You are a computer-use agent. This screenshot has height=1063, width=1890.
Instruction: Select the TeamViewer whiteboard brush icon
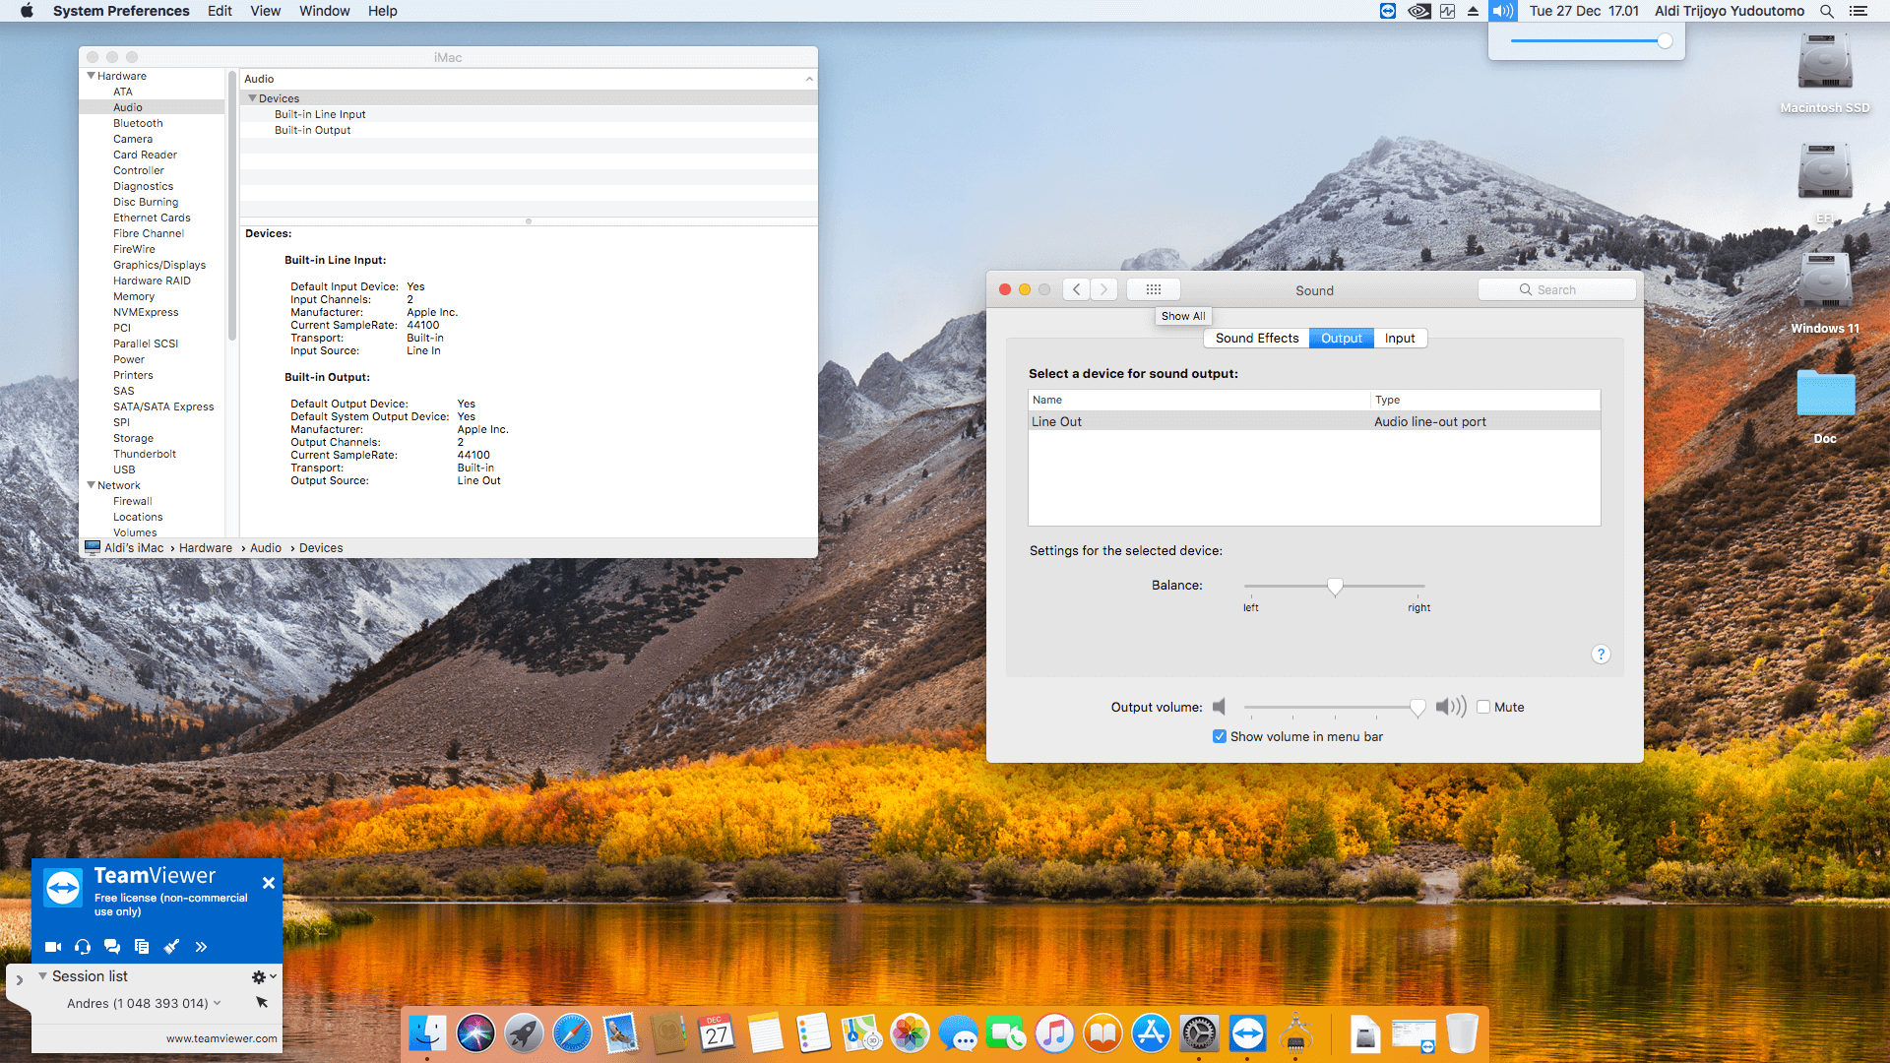click(x=171, y=947)
